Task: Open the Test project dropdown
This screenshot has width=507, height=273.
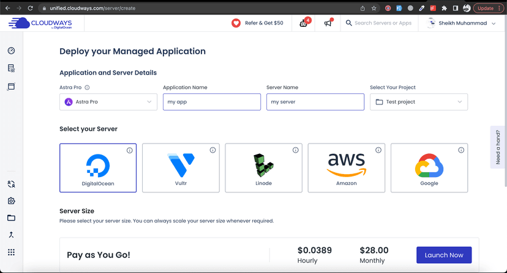Action: pyautogui.click(x=419, y=102)
